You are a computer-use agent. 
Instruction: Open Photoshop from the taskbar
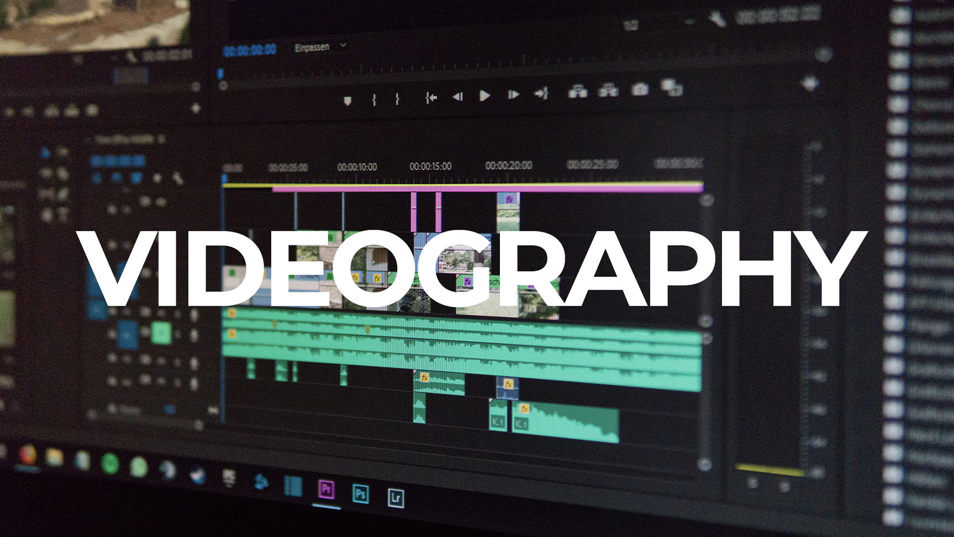tap(361, 493)
